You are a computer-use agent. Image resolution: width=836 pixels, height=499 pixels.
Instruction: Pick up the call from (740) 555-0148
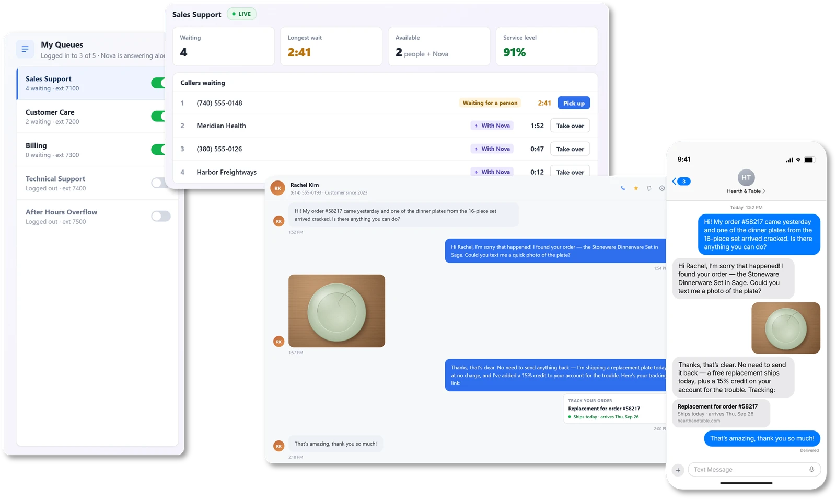[x=574, y=103]
